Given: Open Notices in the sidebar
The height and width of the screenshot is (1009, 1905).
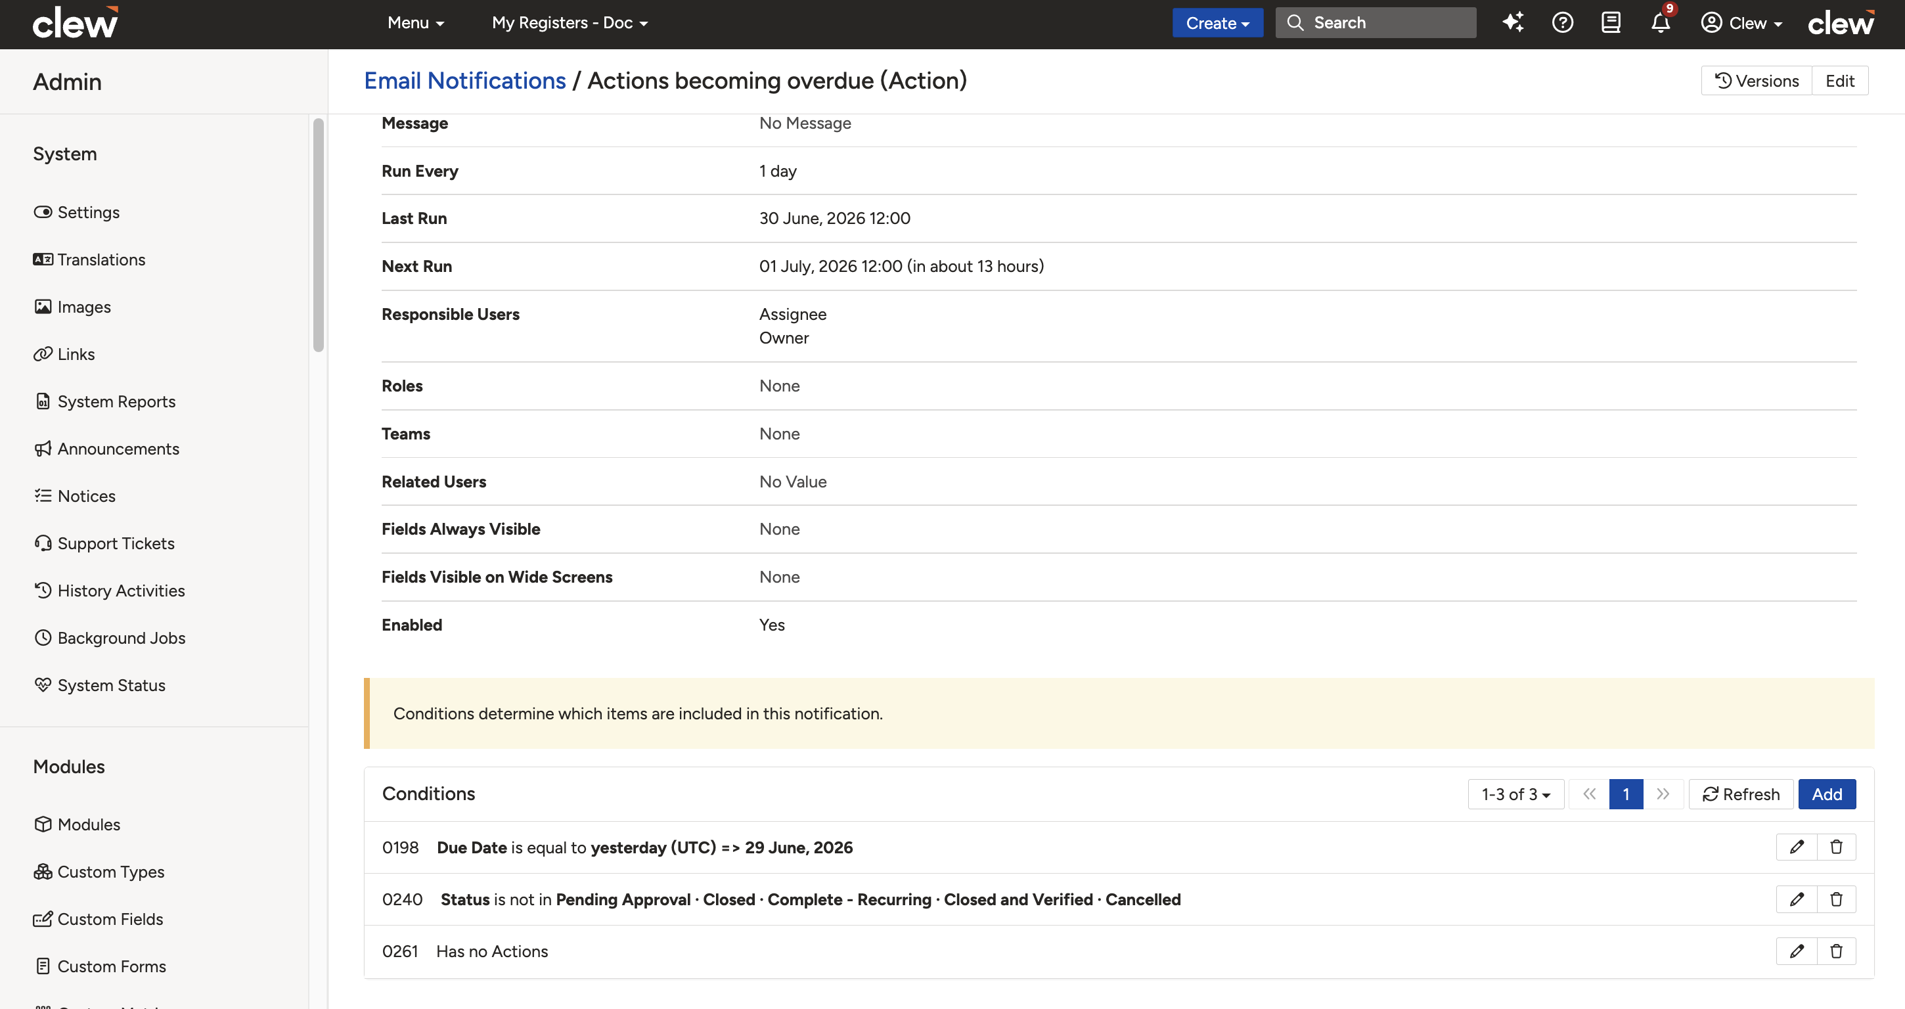Looking at the screenshot, I should click(75, 497).
